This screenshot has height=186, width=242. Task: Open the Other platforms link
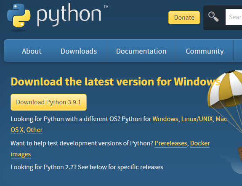coord(35,130)
